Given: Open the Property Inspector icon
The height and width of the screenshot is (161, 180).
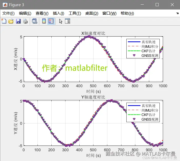Looking at the screenshot, I should (68, 21).
